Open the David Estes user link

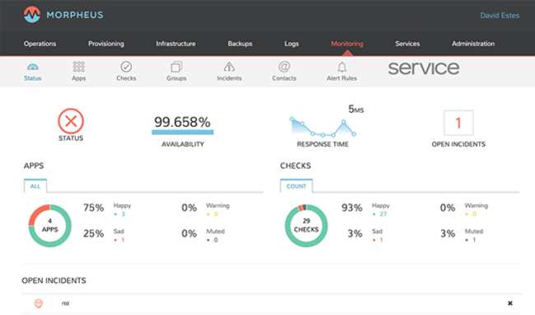[500, 16]
